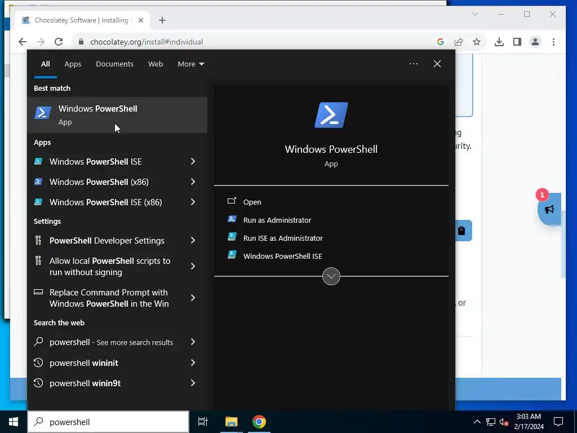Select Windows PowerShell (x86) app result
The image size is (577, 433).
[x=99, y=182]
